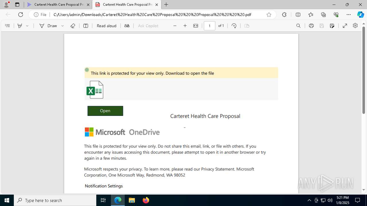Click the taskbar search box

point(55,200)
